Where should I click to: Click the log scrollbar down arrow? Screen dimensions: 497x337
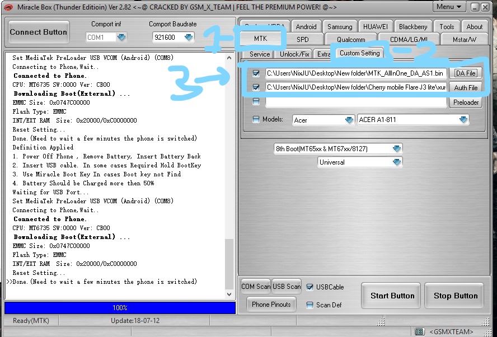229,294
